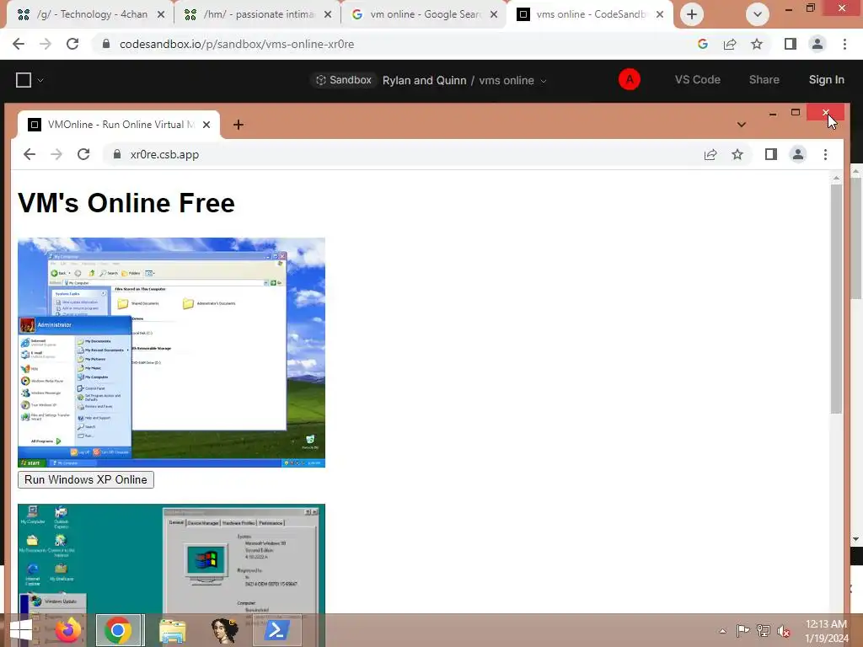
Task: Click forward arrow in outer Chrome toolbar
Action: [x=46, y=44]
